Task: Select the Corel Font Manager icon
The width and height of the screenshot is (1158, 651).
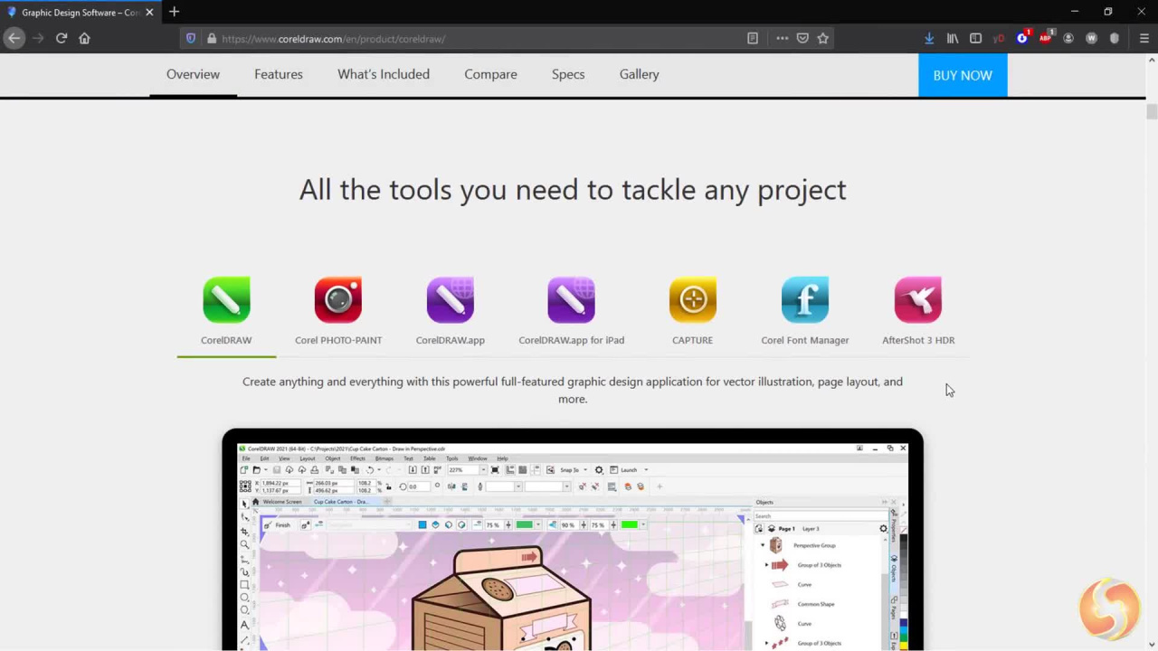Action: tap(805, 300)
